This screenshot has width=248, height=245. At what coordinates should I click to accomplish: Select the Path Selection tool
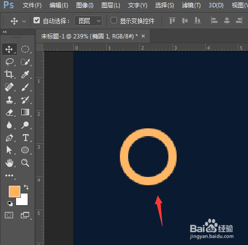pos(9,150)
